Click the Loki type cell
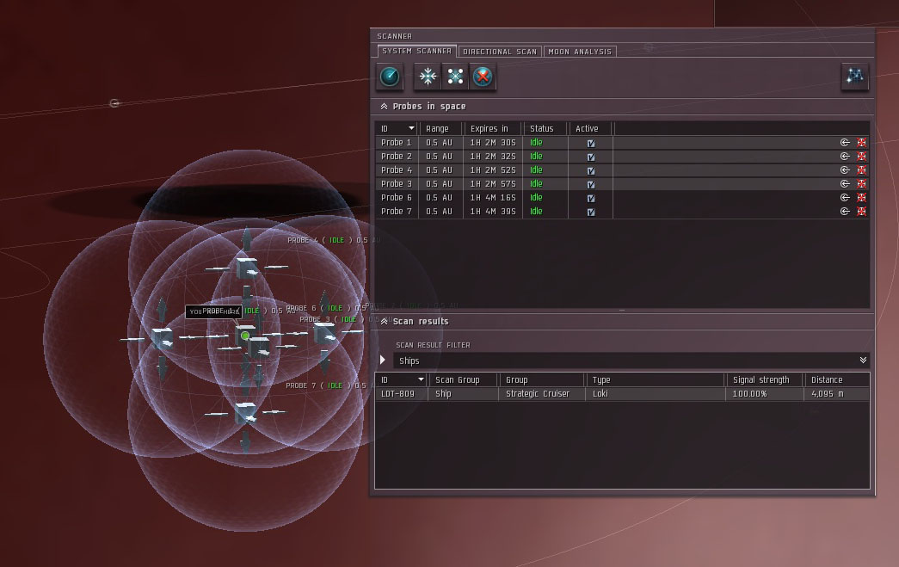This screenshot has height=567, width=899. [x=600, y=394]
